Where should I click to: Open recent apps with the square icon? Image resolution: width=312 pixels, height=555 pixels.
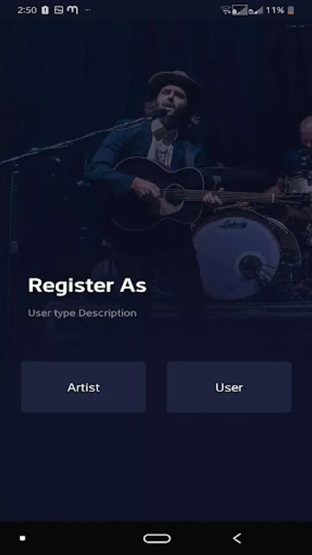22,538
